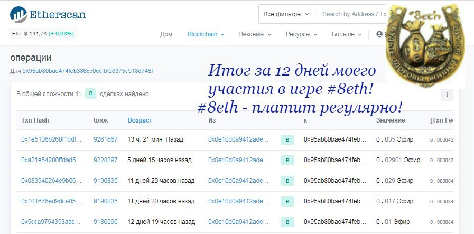Open sender address in 0.017 Эфир row
Screen dimensions: 474x234
[238, 201]
